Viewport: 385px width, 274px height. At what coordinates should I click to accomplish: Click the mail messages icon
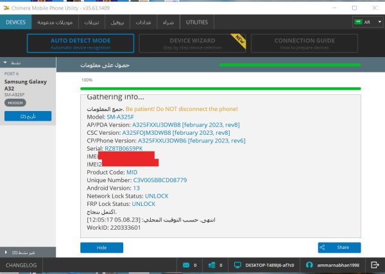(186, 265)
